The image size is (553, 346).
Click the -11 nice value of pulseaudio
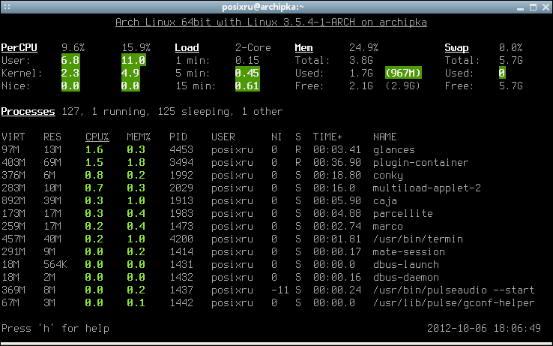(x=279, y=290)
